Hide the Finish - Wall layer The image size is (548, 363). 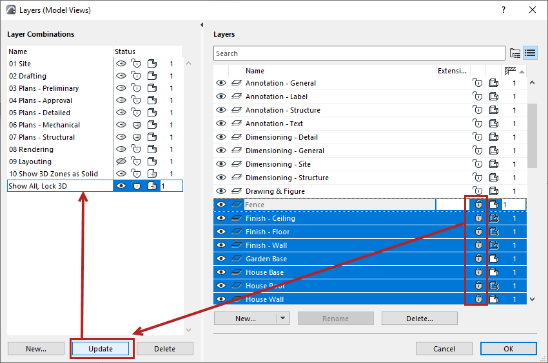click(x=221, y=245)
